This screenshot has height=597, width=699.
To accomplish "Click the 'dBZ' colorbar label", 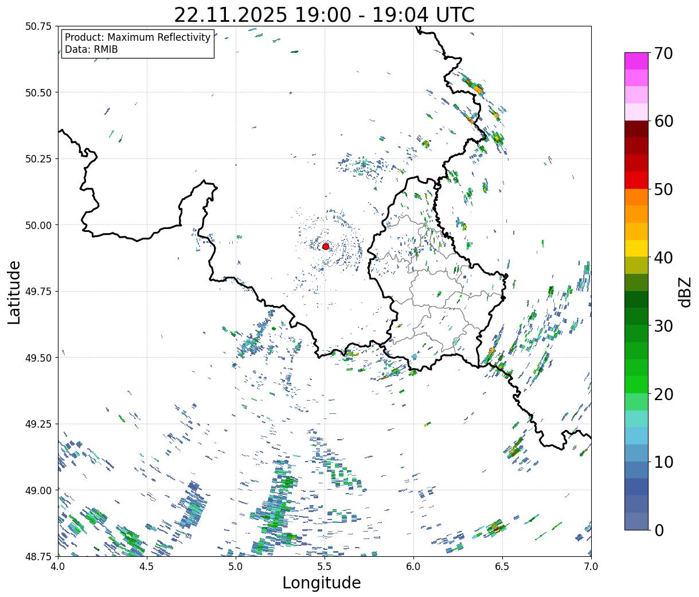I will (685, 291).
